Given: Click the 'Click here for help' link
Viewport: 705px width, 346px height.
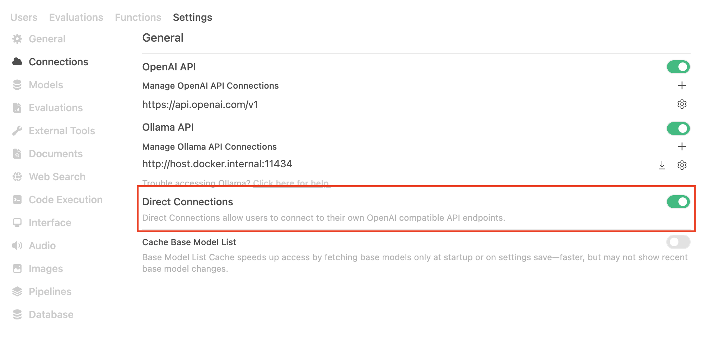Looking at the screenshot, I should point(291,183).
